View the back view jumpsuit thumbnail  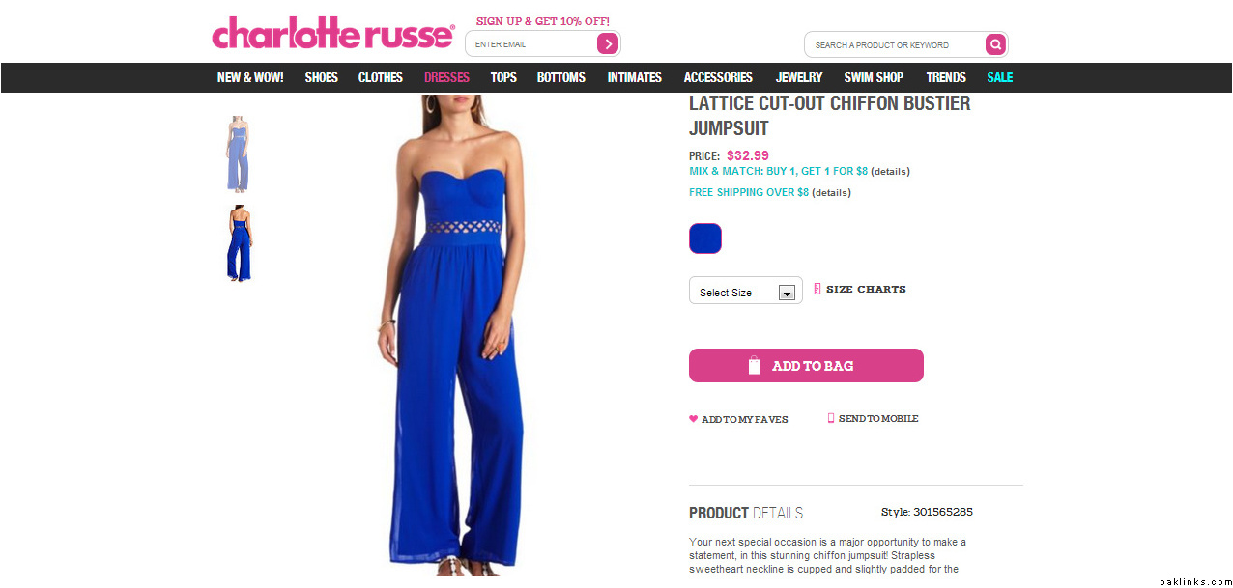click(239, 243)
